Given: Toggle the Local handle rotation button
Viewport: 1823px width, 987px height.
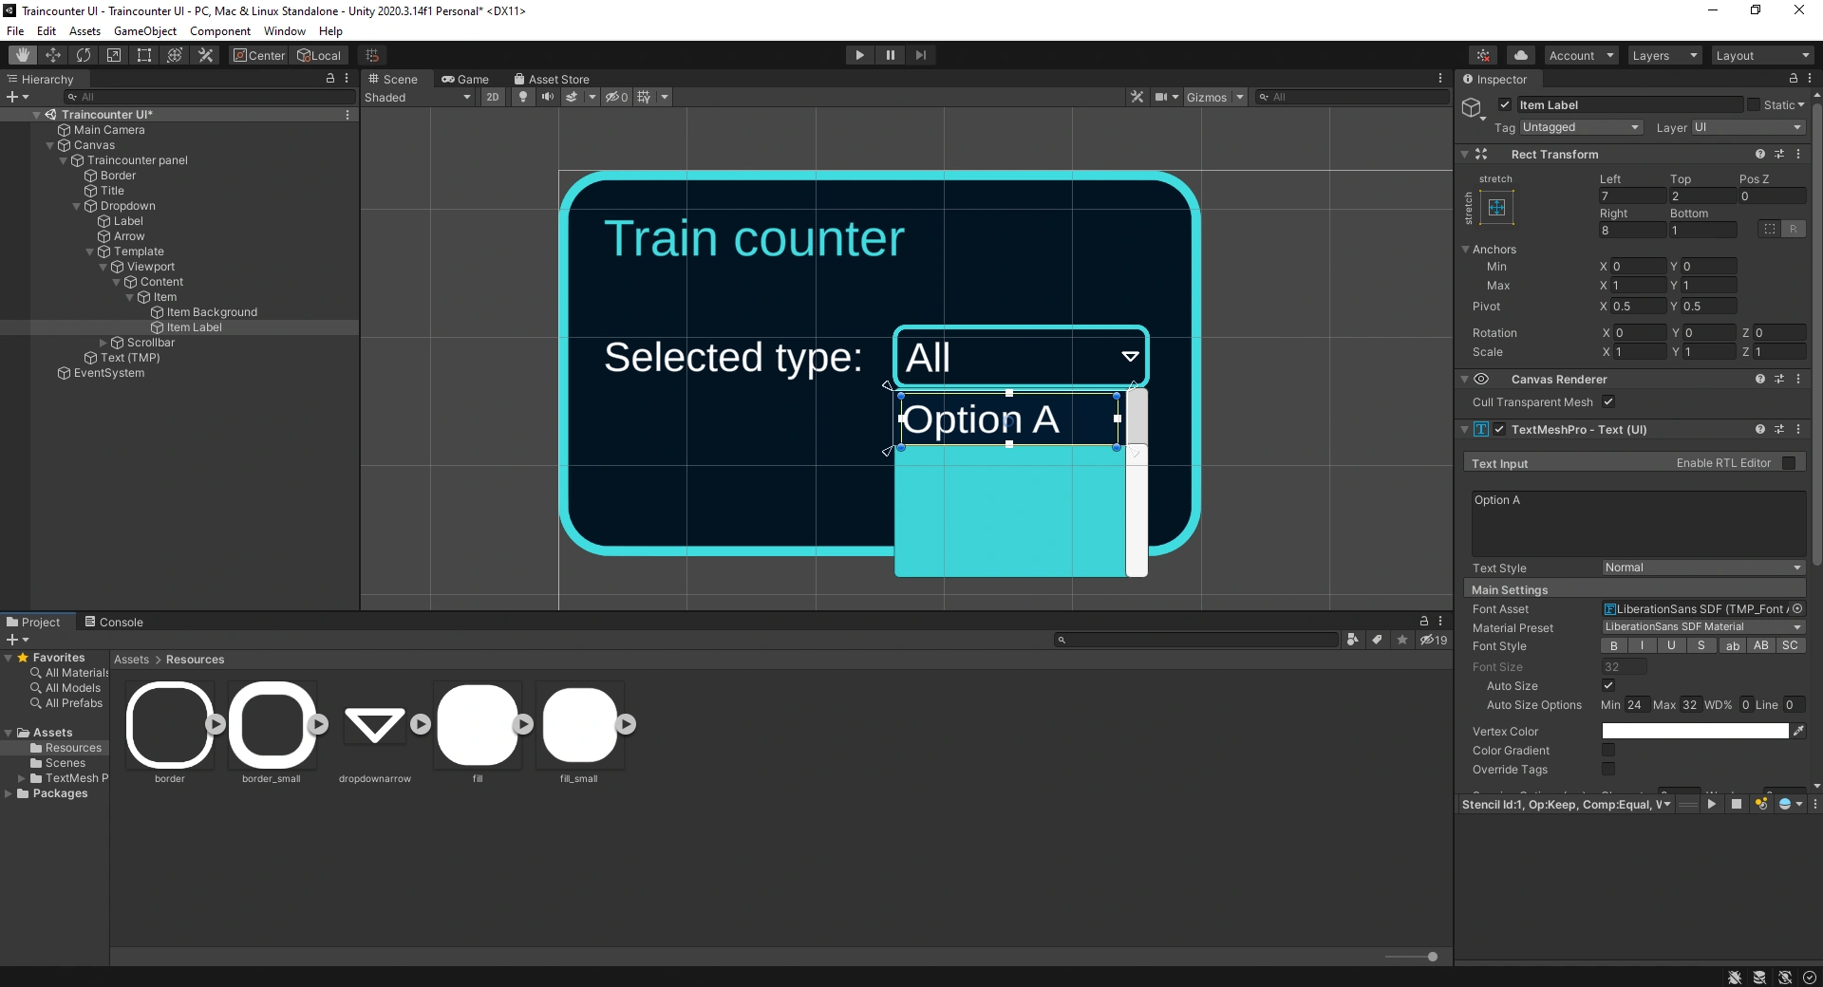Looking at the screenshot, I should point(319,55).
